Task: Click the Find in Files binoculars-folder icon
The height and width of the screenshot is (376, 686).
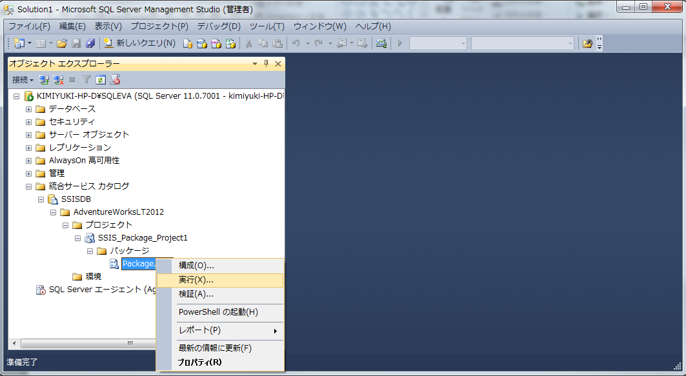Action: (x=587, y=43)
